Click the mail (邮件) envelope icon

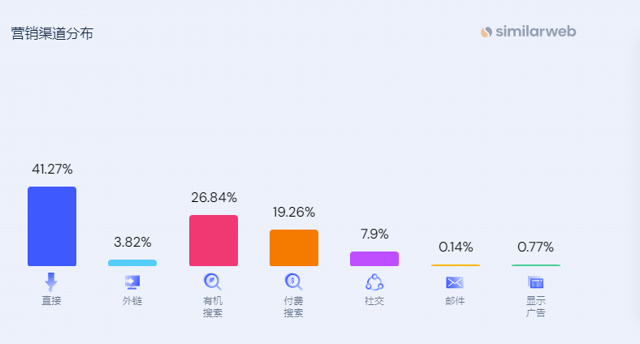[454, 282]
